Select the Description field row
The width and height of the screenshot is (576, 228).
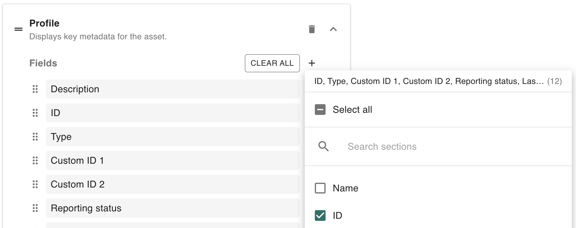pos(173,89)
